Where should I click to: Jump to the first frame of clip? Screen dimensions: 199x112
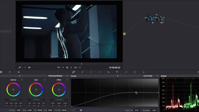[x=58, y=68]
